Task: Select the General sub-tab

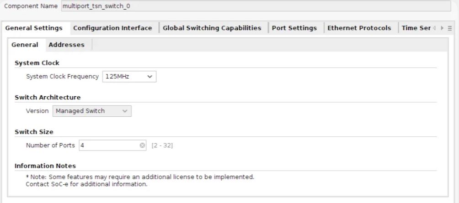Action: 25,45
